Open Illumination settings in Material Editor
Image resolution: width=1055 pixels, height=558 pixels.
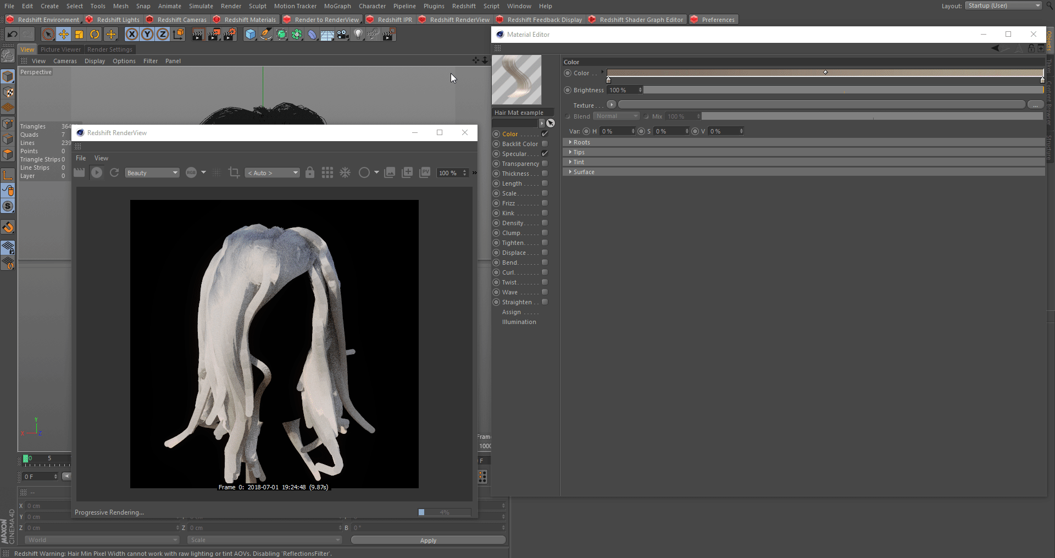519,322
